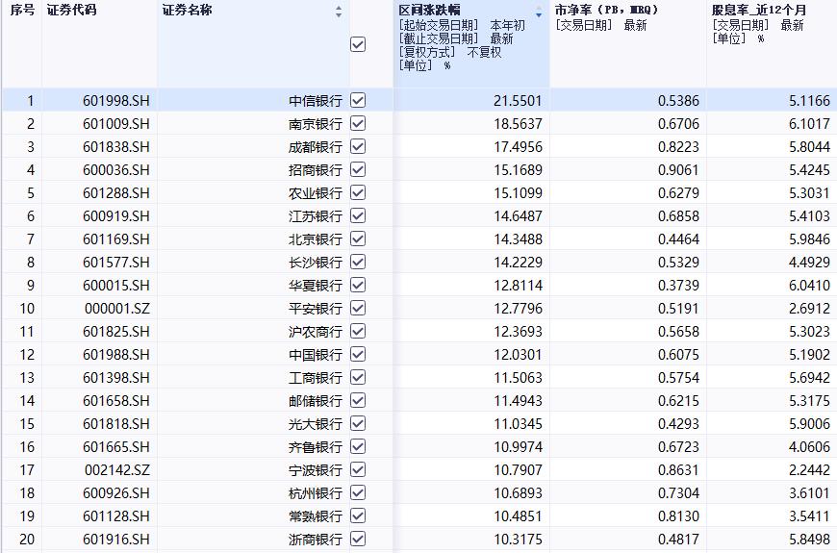Select row number 20
This screenshot has height=553, width=837.
pyautogui.click(x=27, y=540)
